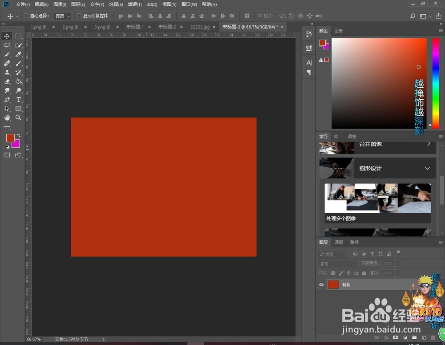Turn layer filtering on or off
The height and width of the screenshot is (345, 445).
[x=398, y=252]
